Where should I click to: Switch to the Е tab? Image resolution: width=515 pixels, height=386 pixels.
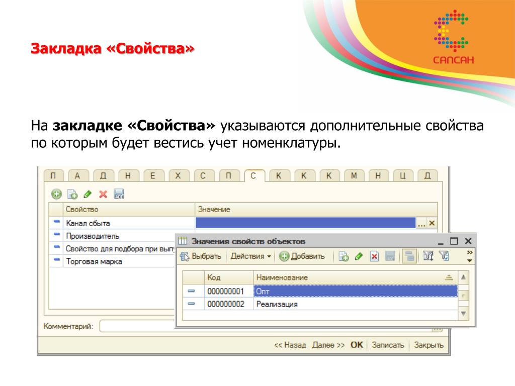coord(153,175)
